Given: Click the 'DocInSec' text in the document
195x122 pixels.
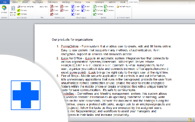Looking at the screenshot, I should [x=68, y=94].
